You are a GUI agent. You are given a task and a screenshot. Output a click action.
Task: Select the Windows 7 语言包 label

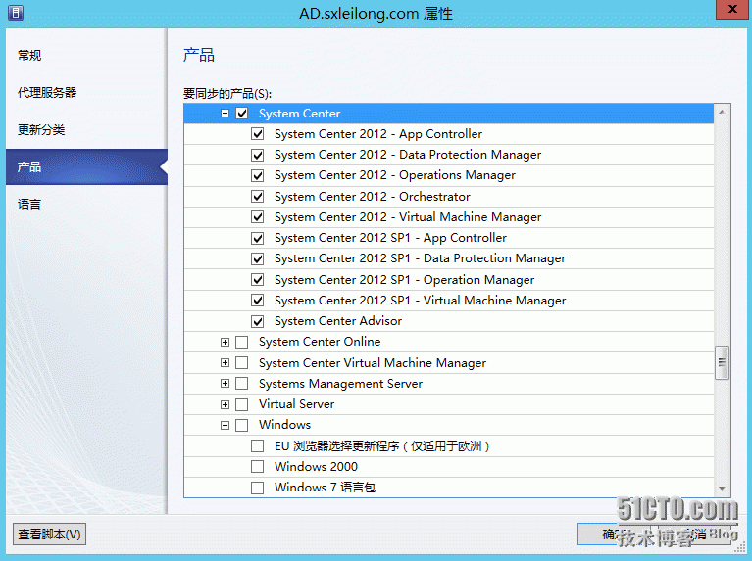coord(325,488)
